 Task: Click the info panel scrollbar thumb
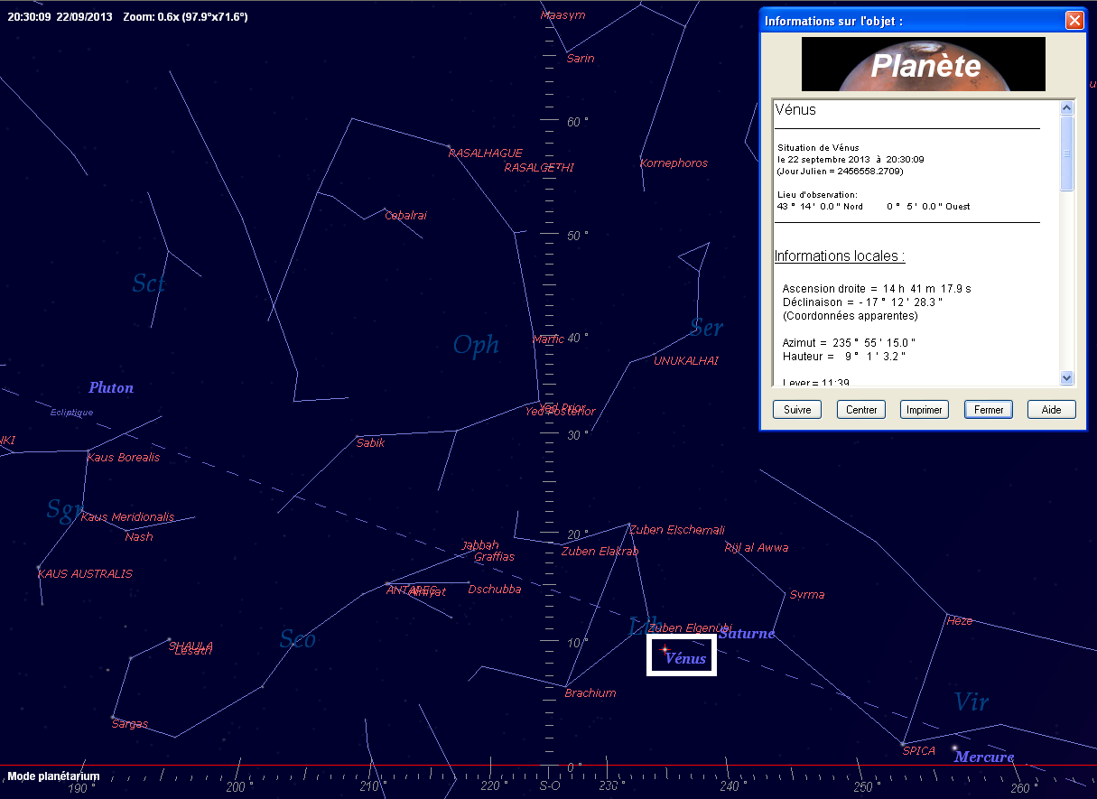(1066, 153)
